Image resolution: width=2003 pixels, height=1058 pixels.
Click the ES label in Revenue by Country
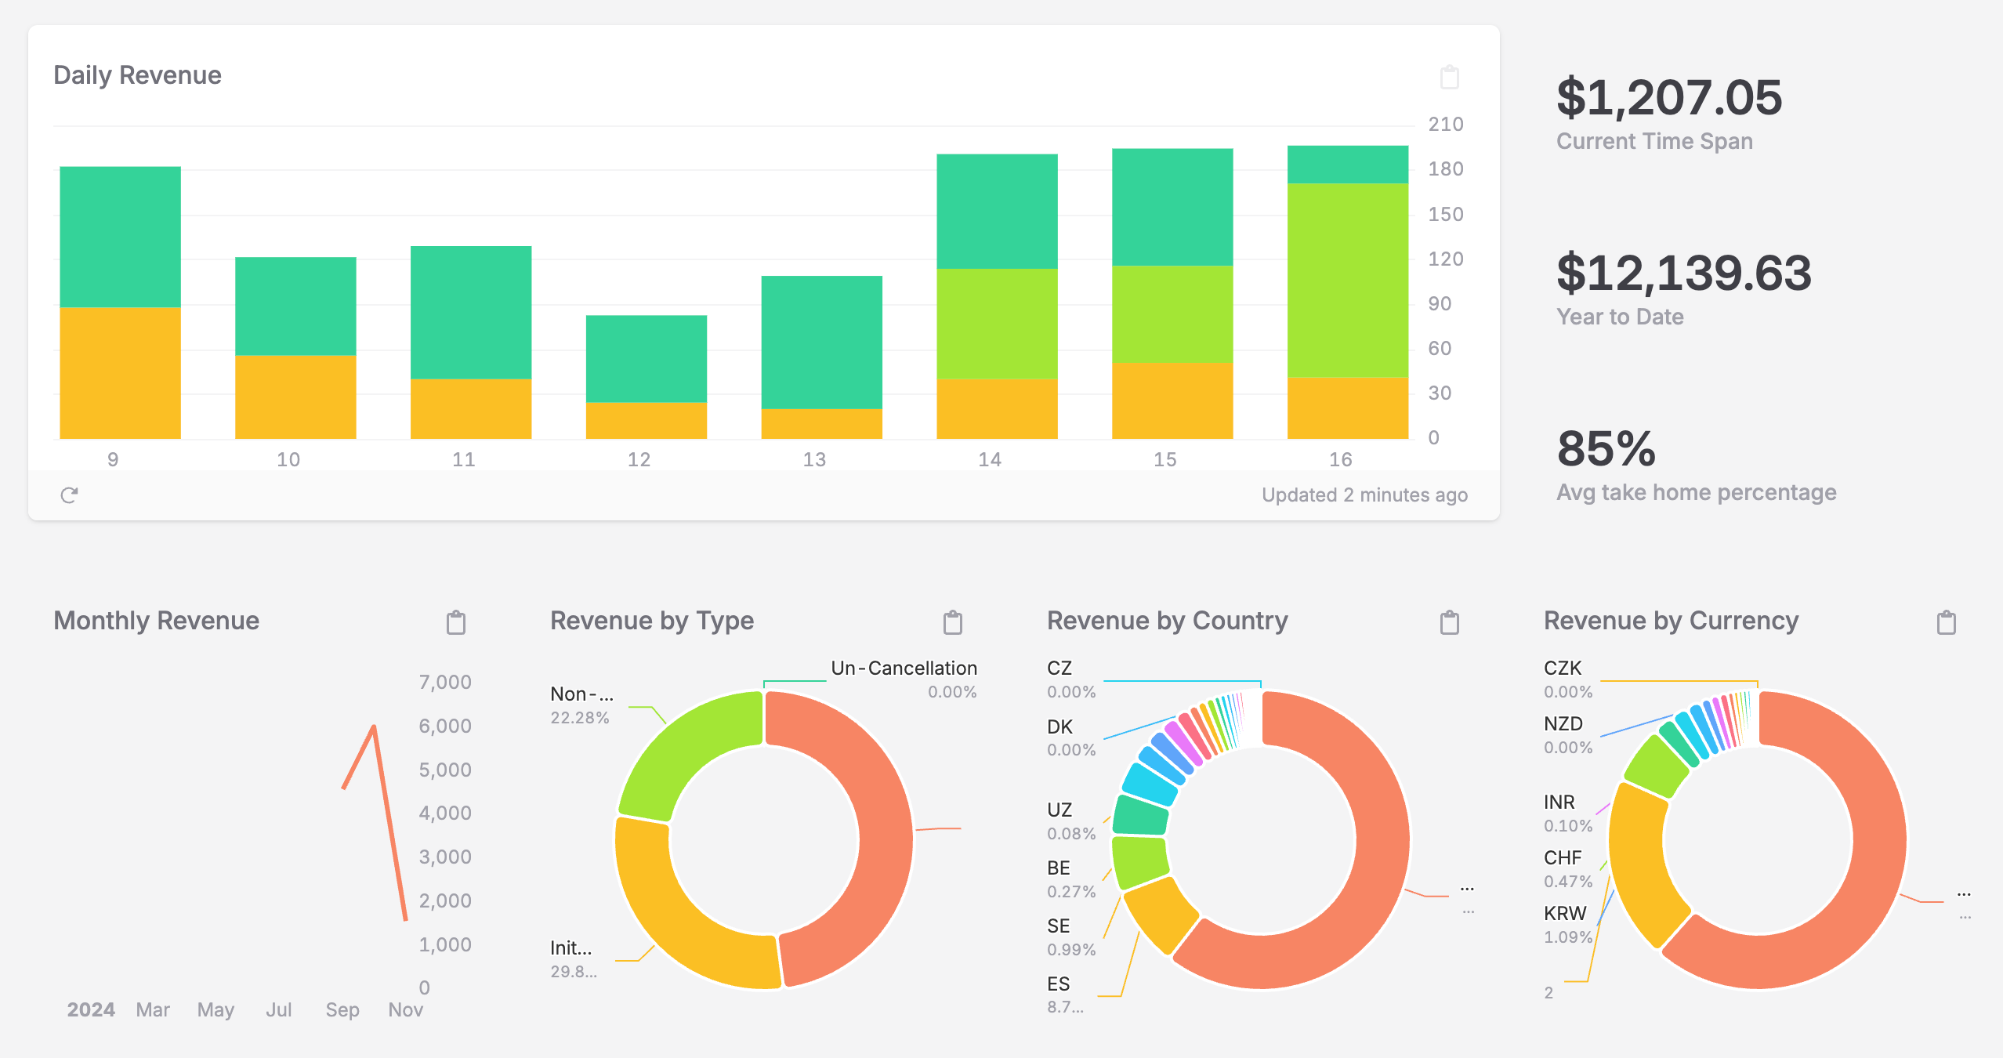click(1058, 984)
